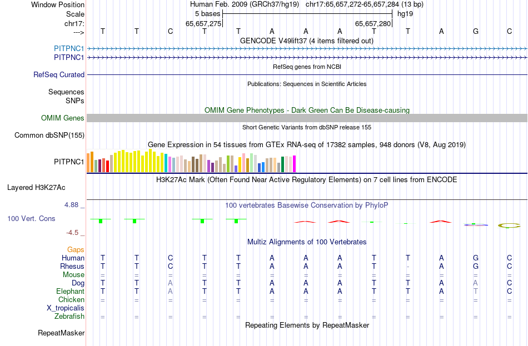Click 'Short Genetic Variants from dbSNP release 155'
528x346 pixels.
tap(307, 127)
